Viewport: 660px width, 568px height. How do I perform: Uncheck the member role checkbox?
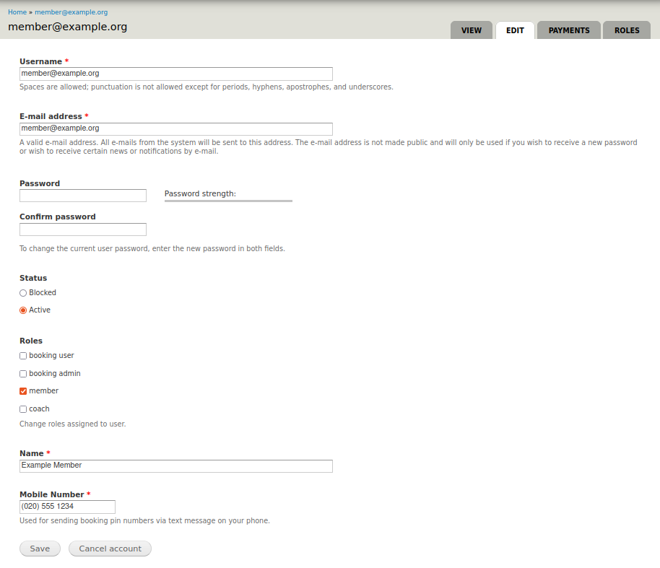point(23,391)
